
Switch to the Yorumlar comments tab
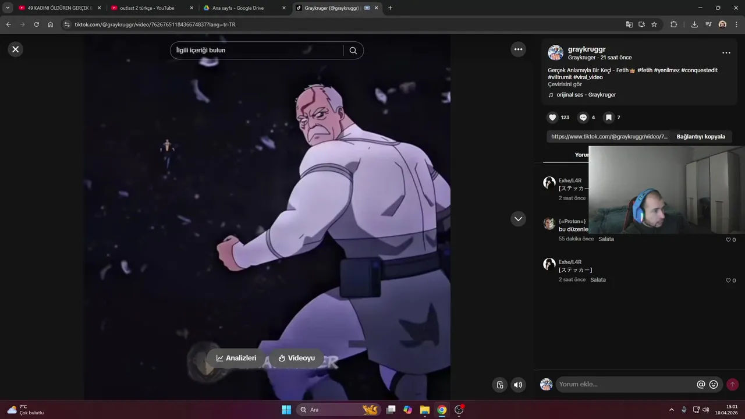pyautogui.click(x=581, y=155)
